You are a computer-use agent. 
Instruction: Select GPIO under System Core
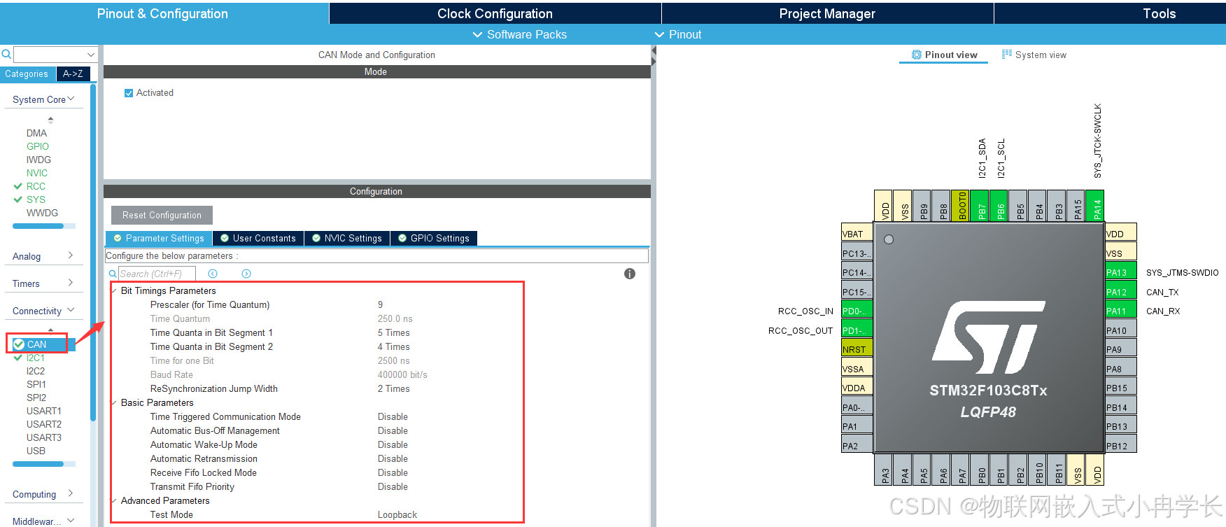(38, 146)
